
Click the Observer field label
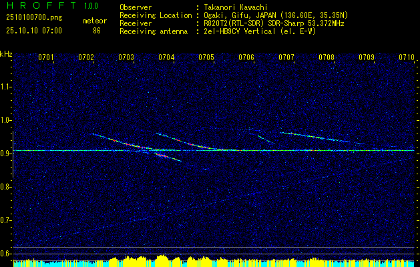[136, 7]
